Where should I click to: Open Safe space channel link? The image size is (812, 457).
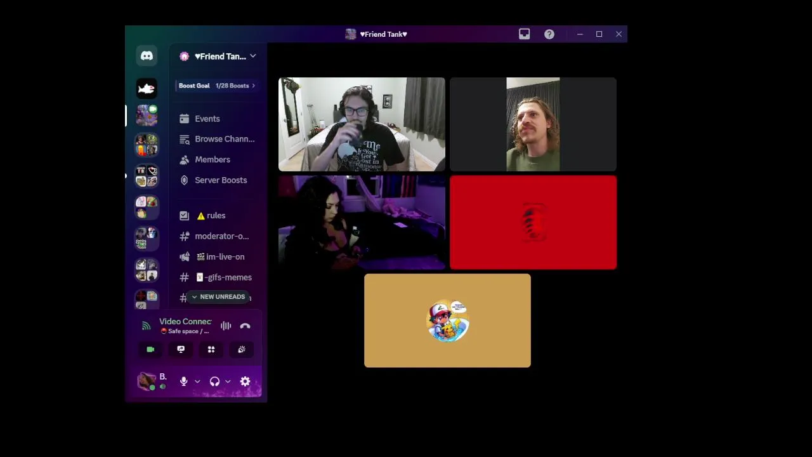pyautogui.click(x=185, y=331)
